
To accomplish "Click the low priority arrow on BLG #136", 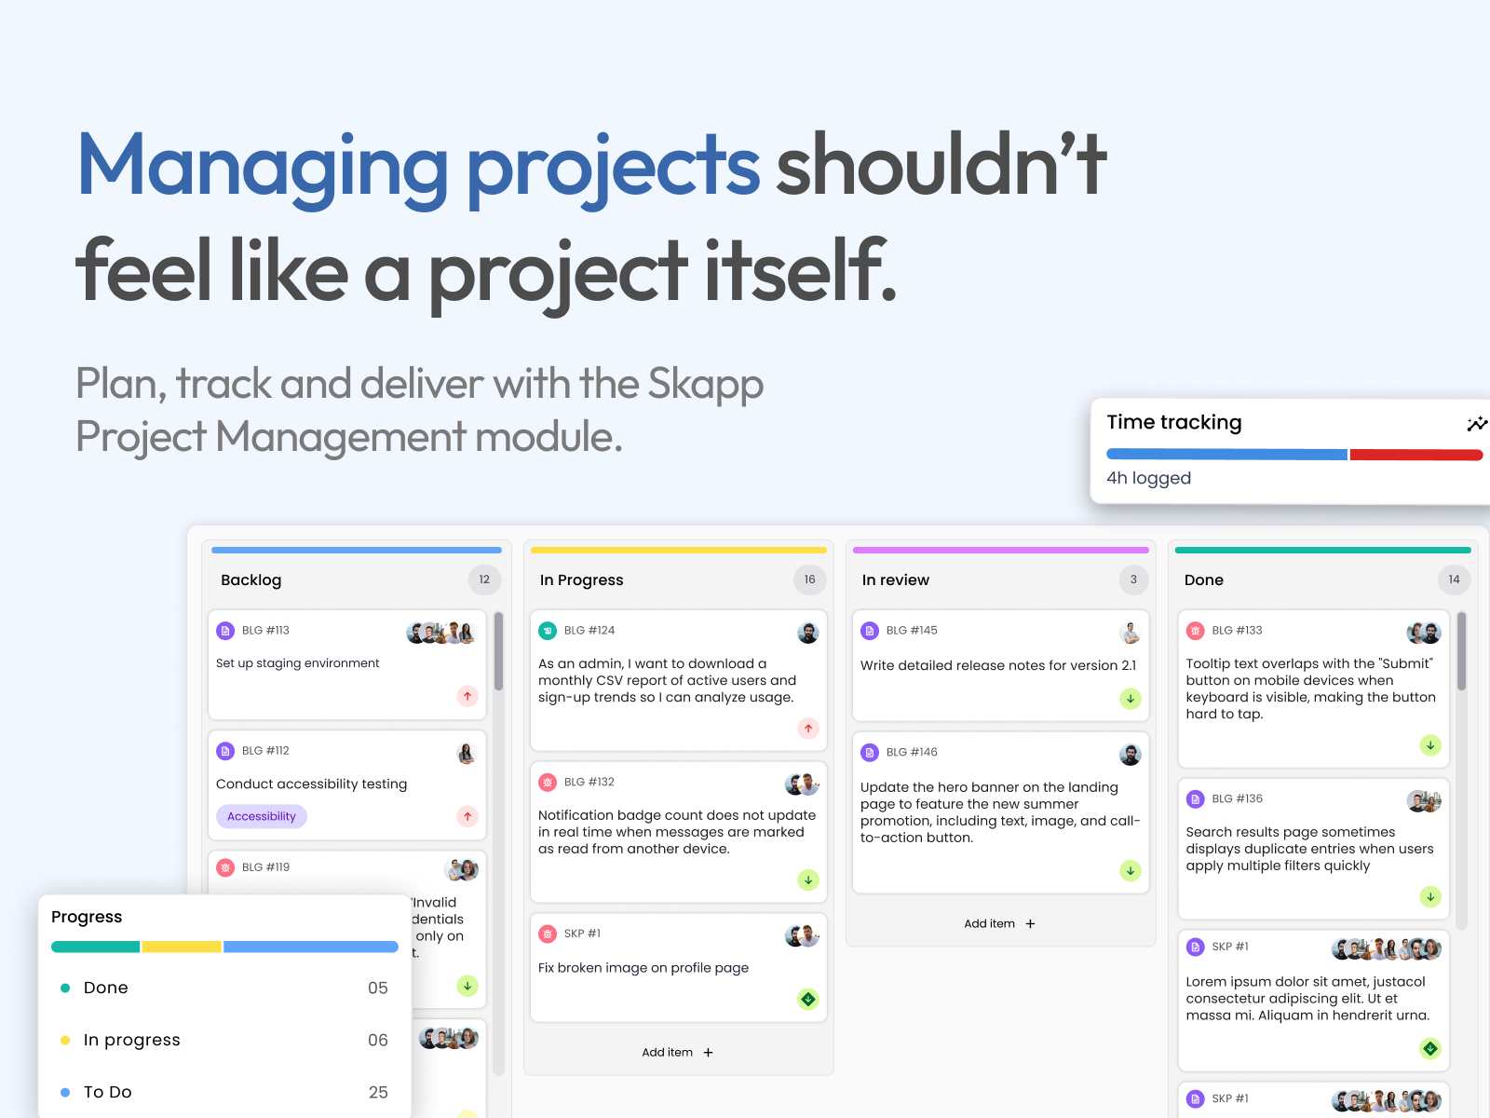I will tap(1430, 896).
